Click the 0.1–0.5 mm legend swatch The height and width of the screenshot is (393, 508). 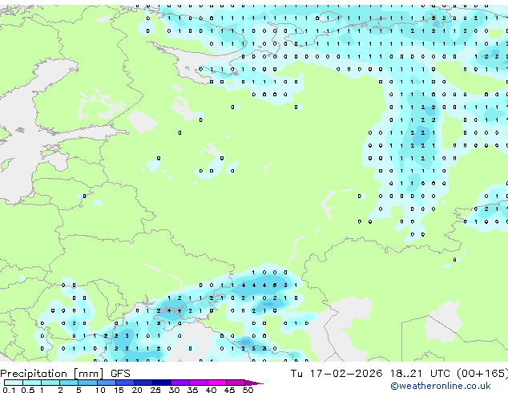[14, 383]
